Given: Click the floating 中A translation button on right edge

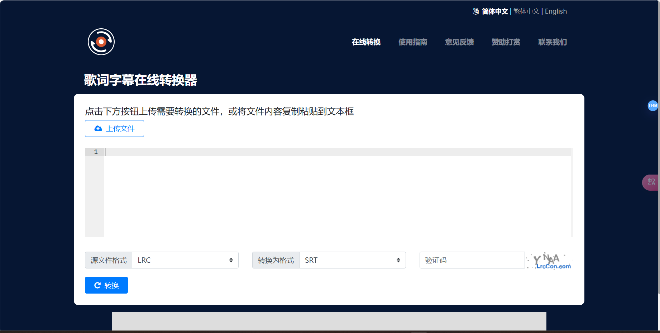Looking at the screenshot, I should click(x=651, y=182).
